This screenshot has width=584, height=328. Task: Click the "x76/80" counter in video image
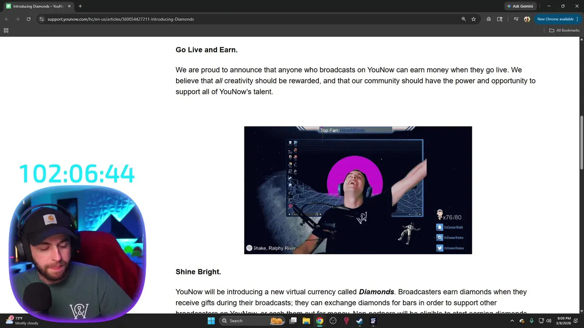click(452, 217)
